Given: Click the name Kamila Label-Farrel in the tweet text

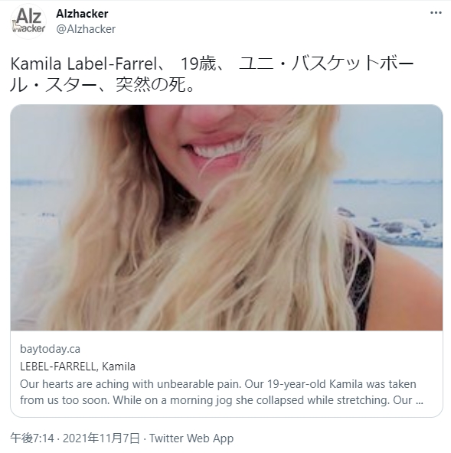Looking at the screenshot, I should (83, 64).
